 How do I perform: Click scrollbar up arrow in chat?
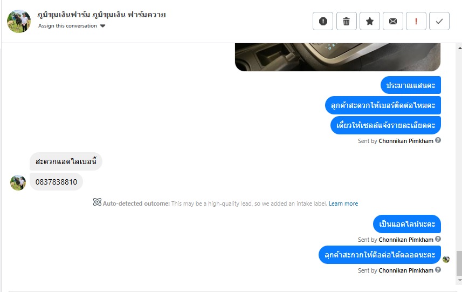click(460, 48)
